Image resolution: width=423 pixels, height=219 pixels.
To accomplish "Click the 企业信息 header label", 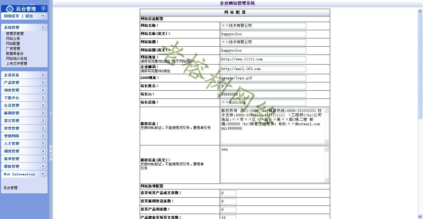I will pos(12,75).
